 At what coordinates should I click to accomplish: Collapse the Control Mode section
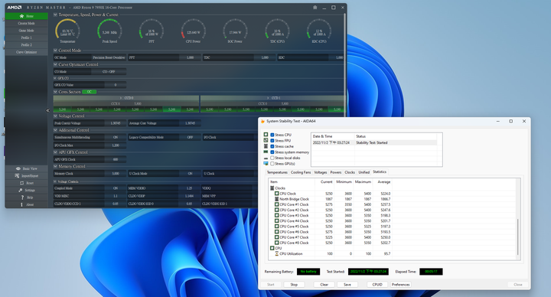56,51
